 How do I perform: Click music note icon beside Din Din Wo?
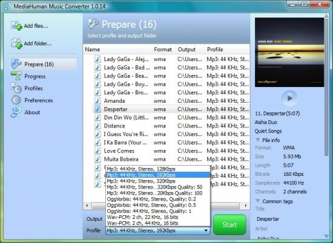[97, 117]
